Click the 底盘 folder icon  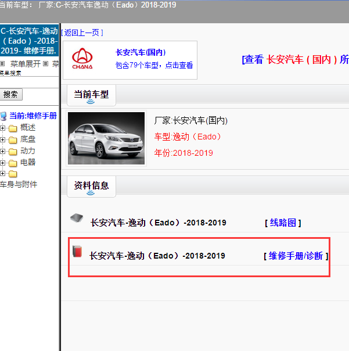[x=13, y=140]
